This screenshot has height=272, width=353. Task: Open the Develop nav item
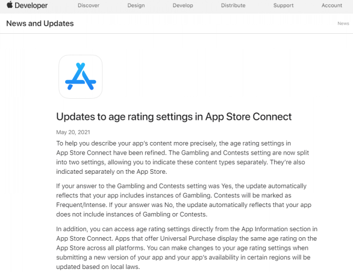coord(183,6)
